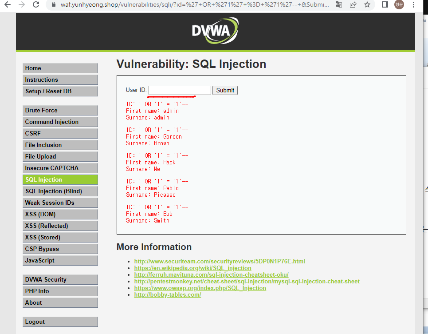This screenshot has width=428, height=334.
Task: Open pentestmonkey mysql cheat-sheet link
Action: (x=247, y=281)
